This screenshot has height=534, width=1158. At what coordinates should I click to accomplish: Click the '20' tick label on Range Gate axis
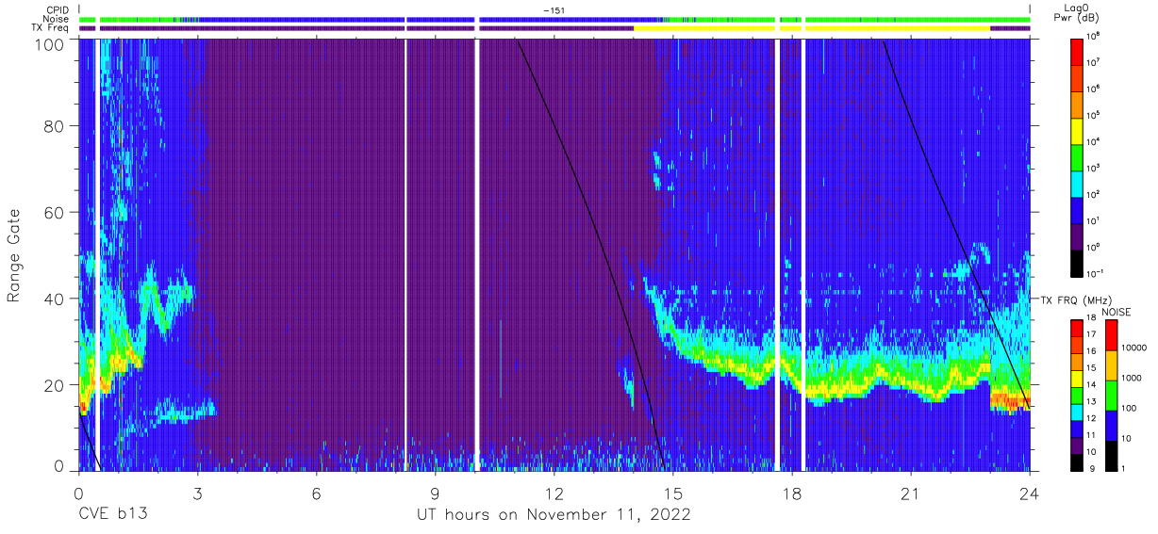pyautogui.click(x=54, y=384)
